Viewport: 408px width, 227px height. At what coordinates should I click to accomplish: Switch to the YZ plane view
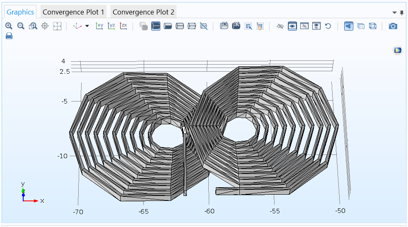tap(111, 26)
